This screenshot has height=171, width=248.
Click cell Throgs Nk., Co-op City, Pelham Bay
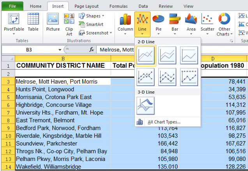tap(63, 151)
